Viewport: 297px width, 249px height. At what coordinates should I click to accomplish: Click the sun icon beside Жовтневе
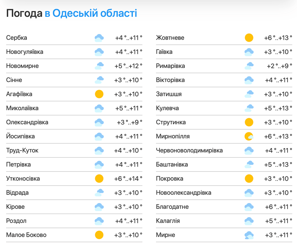249,38
